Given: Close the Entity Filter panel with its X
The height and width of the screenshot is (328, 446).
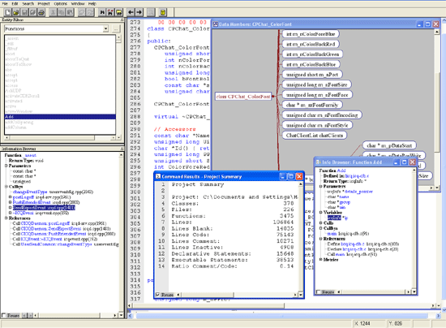Looking at the screenshot, I should pos(122,19).
